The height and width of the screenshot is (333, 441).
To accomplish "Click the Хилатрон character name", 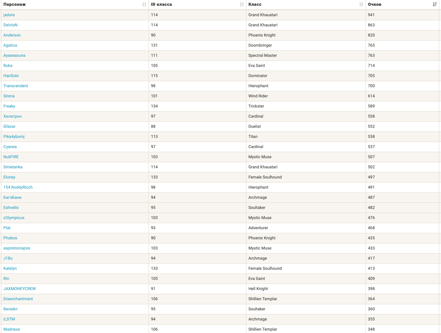I will (13, 116).
